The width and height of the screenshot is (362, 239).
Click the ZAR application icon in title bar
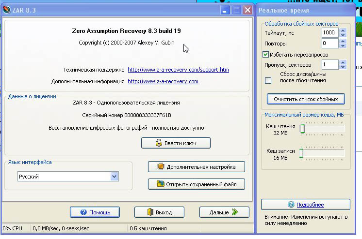coord(7,10)
